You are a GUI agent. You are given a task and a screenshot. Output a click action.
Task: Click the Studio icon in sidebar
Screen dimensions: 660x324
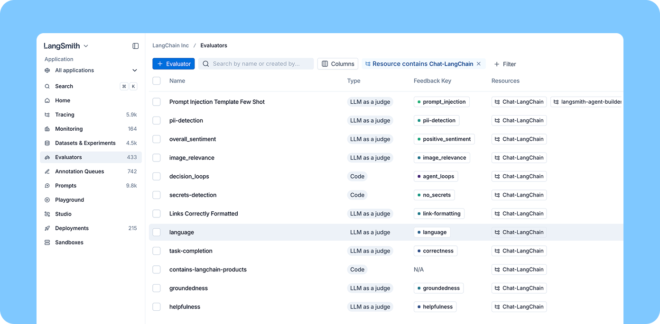47,214
